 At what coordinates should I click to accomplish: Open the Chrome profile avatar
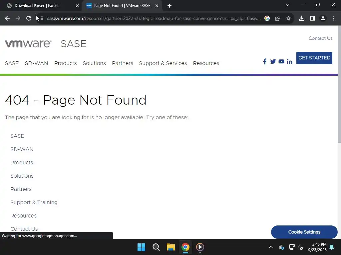pos(323,19)
